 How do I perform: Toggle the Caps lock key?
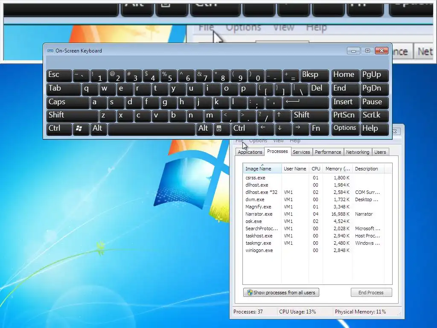68,102
